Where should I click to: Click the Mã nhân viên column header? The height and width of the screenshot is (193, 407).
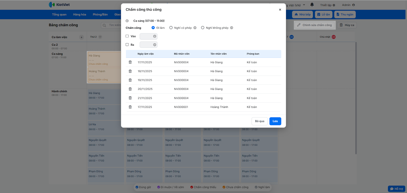pyautogui.click(x=182, y=54)
